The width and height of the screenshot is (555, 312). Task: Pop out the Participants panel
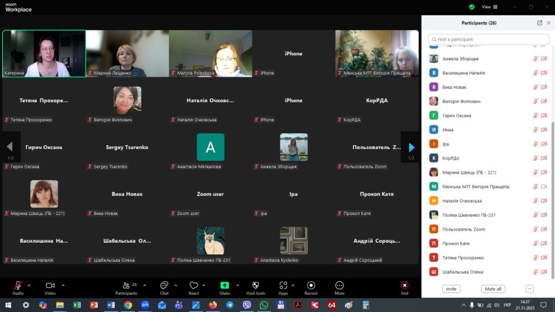click(539, 23)
